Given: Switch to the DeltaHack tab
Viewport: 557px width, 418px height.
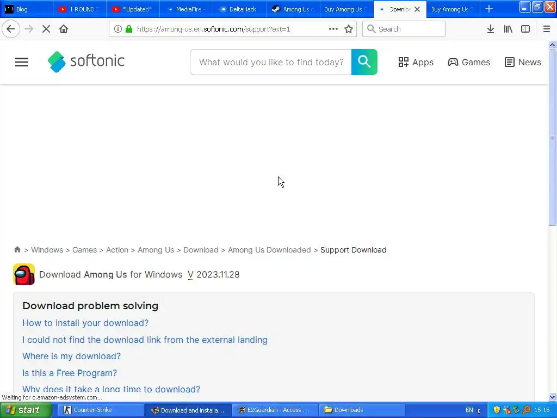Looking at the screenshot, I should point(240,9).
